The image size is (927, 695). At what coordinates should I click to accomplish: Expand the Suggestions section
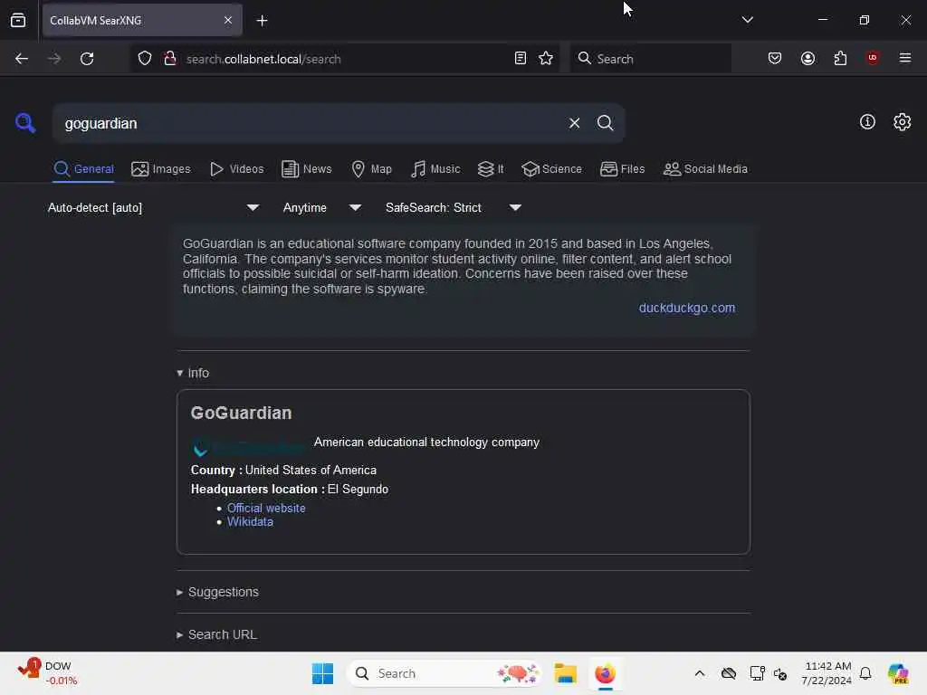point(217,592)
